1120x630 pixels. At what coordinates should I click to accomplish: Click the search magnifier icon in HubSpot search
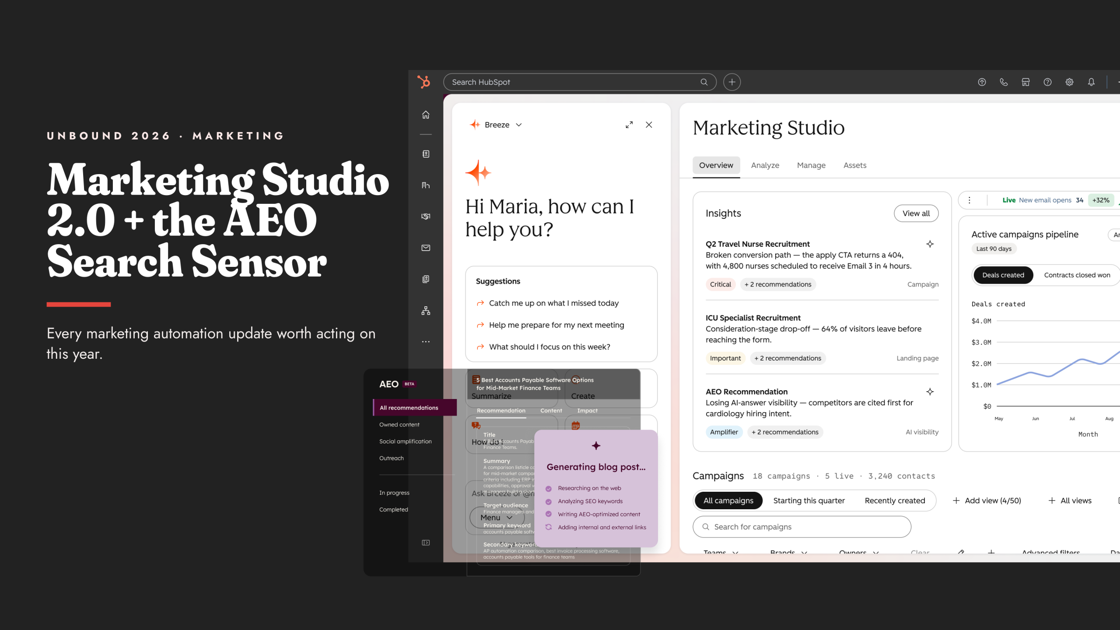[704, 82]
